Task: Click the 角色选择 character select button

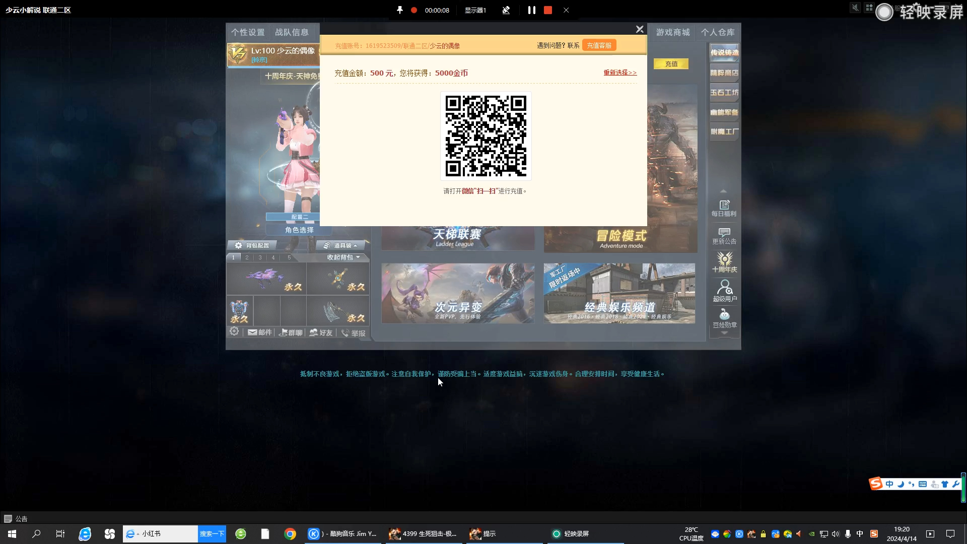Action: click(299, 230)
